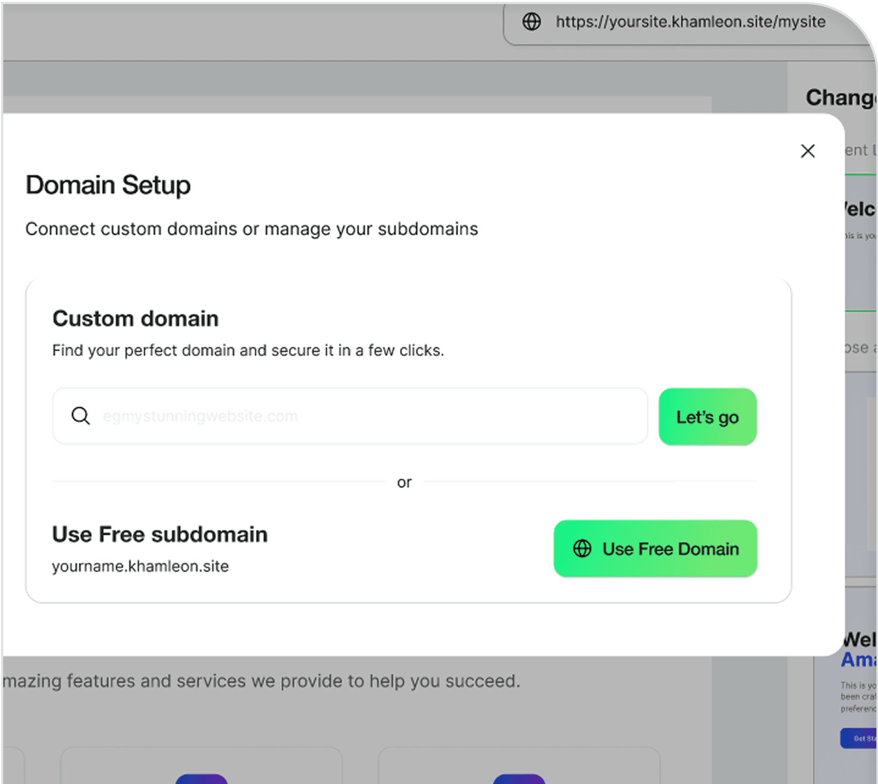Click the search magnifier icon in domain field
878x784 pixels.
(81, 415)
